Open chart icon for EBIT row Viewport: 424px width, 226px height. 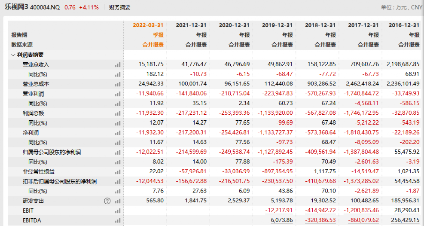[118, 211]
